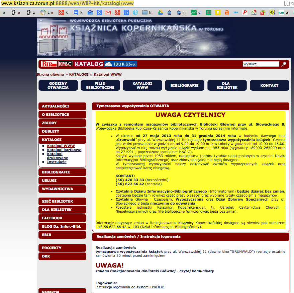
Task: Open EBIB sidebar button
Action: tap(62, 235)
